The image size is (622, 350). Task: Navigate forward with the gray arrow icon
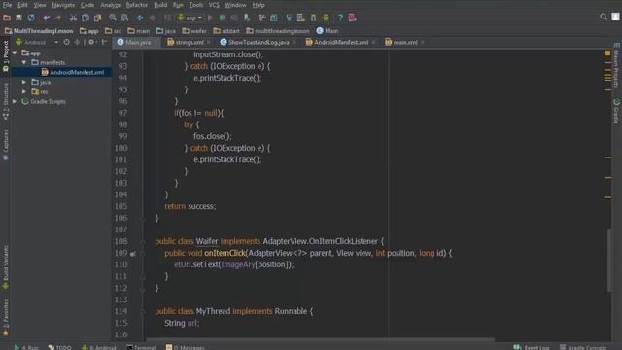coord(152,17)
